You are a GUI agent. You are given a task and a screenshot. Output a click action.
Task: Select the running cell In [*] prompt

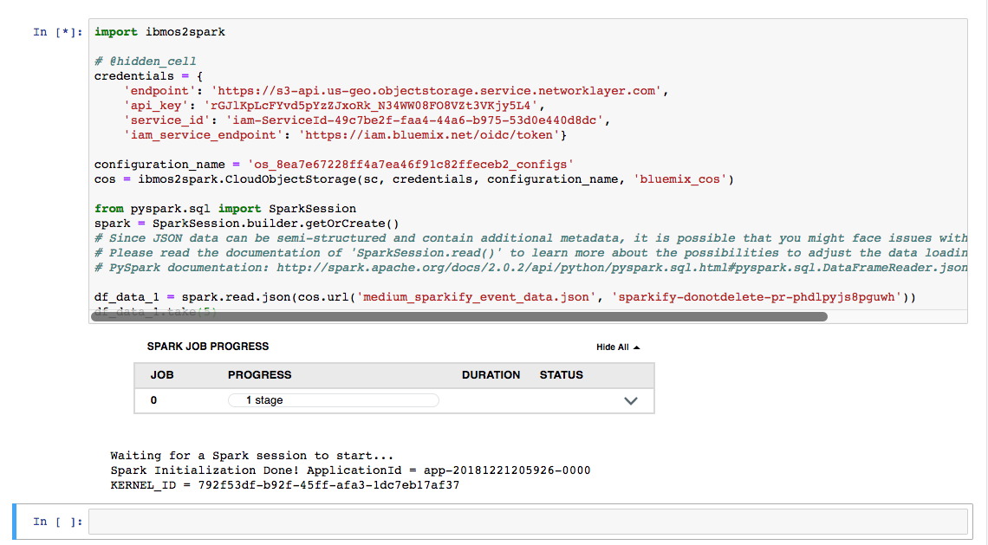pyautogui.click(x=58, y=32)
